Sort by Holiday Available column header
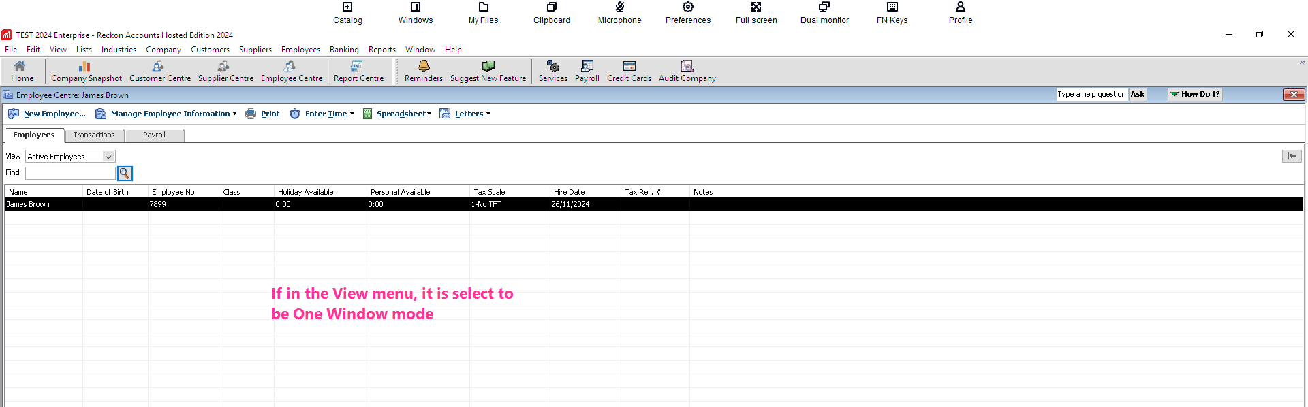This screenshot has width=1308, height=407. pyautogui.click(x=320, y=192)
